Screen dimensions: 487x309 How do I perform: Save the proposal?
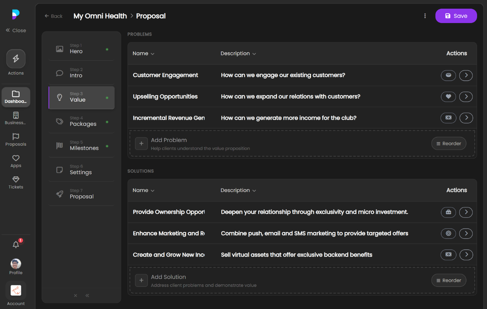456,16
